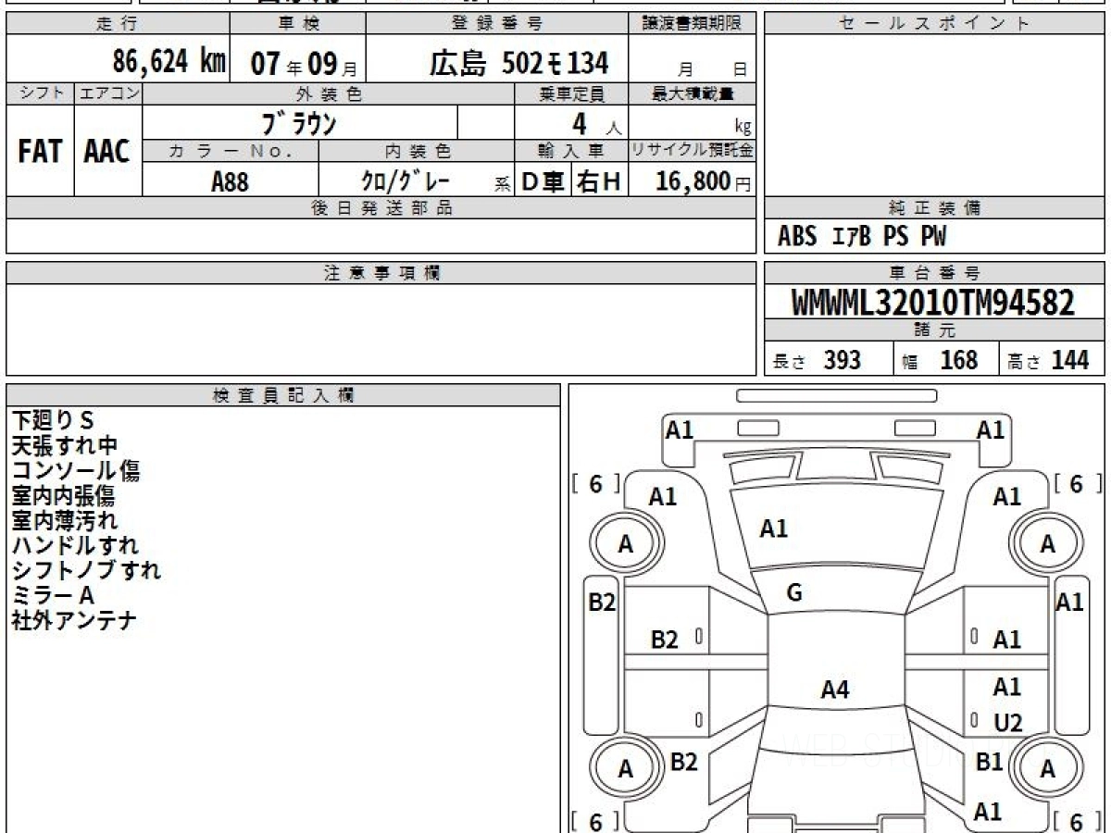Screen dimensions: 1111x833
Task: Click the 乗車定員 header
Action: pyautogui.click(x=571, y=93)
